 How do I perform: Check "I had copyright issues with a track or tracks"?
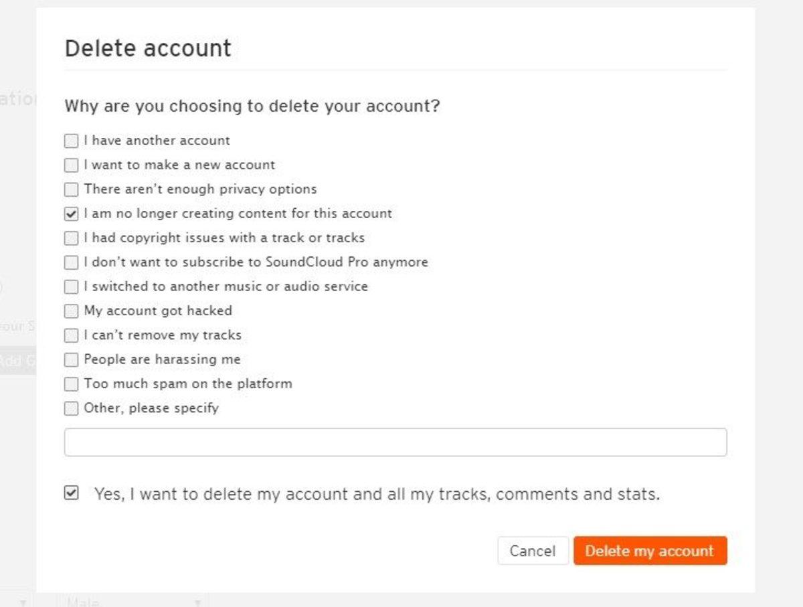coord(71,238)
